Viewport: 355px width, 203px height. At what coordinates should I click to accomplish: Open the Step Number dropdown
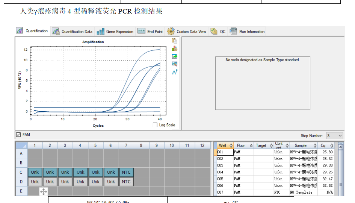[x=335, y=136]
